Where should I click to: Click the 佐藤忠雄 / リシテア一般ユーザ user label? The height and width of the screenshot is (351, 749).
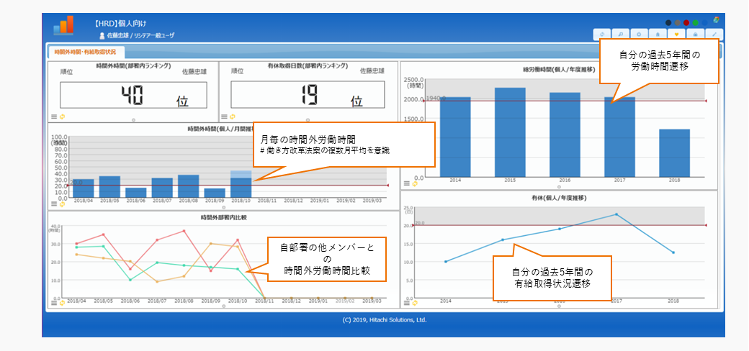(140, 36)
